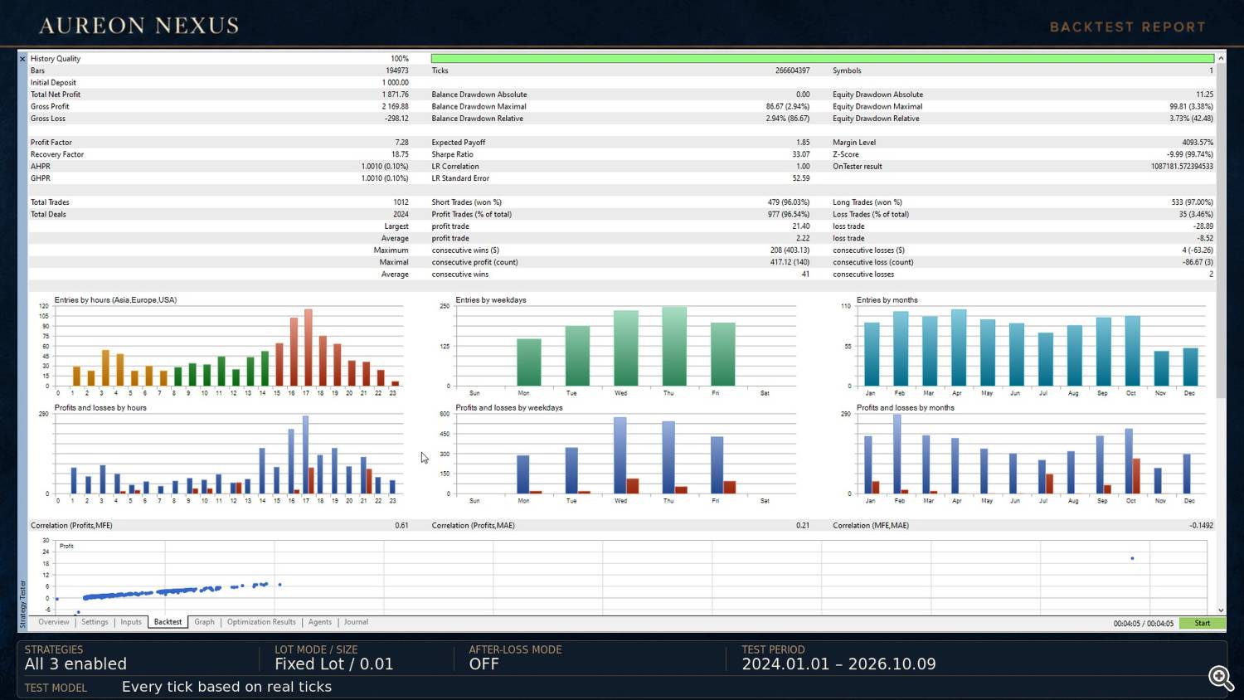Viewport: 1244px width, 700px height.
Task: Click the Recovery Factor value 18.75
Action: tap(401, 154)
